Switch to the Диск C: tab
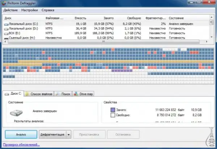 13,94
